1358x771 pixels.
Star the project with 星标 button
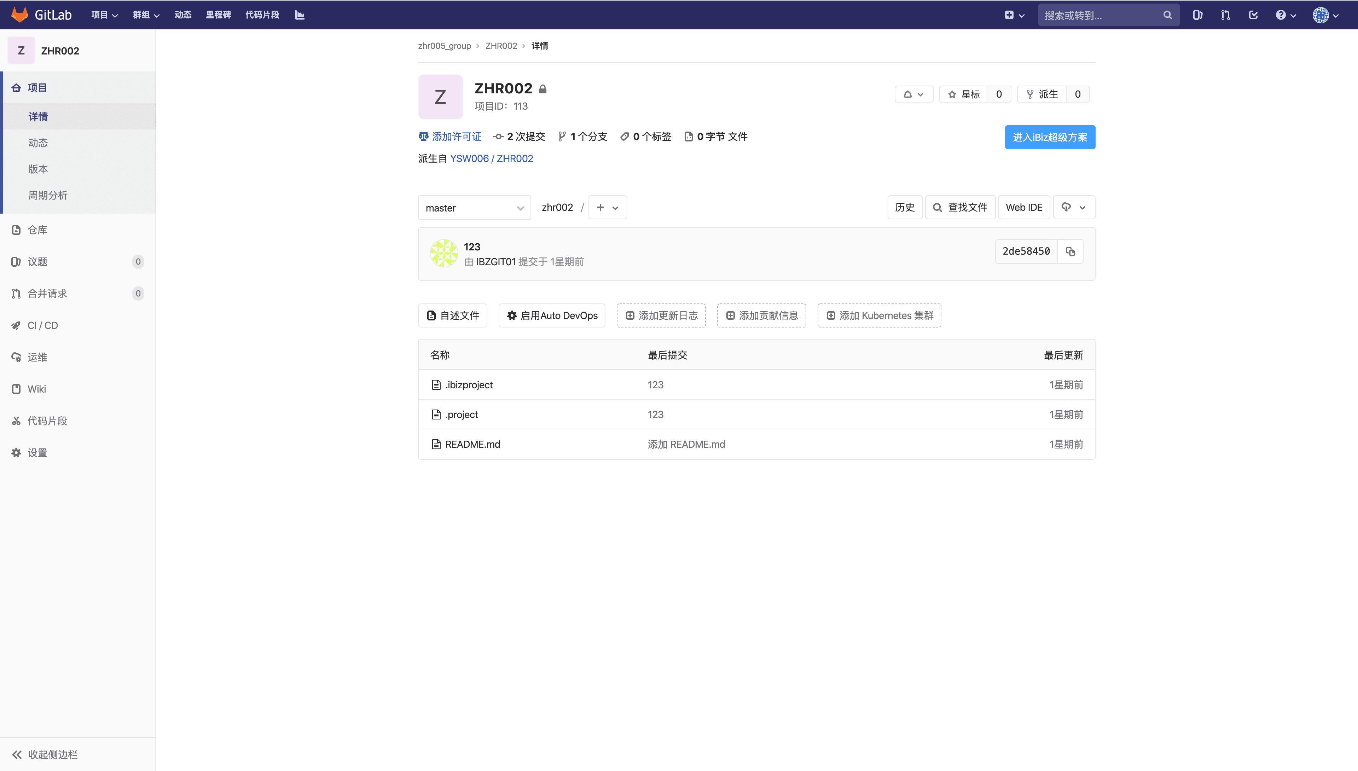click(964, 94)
